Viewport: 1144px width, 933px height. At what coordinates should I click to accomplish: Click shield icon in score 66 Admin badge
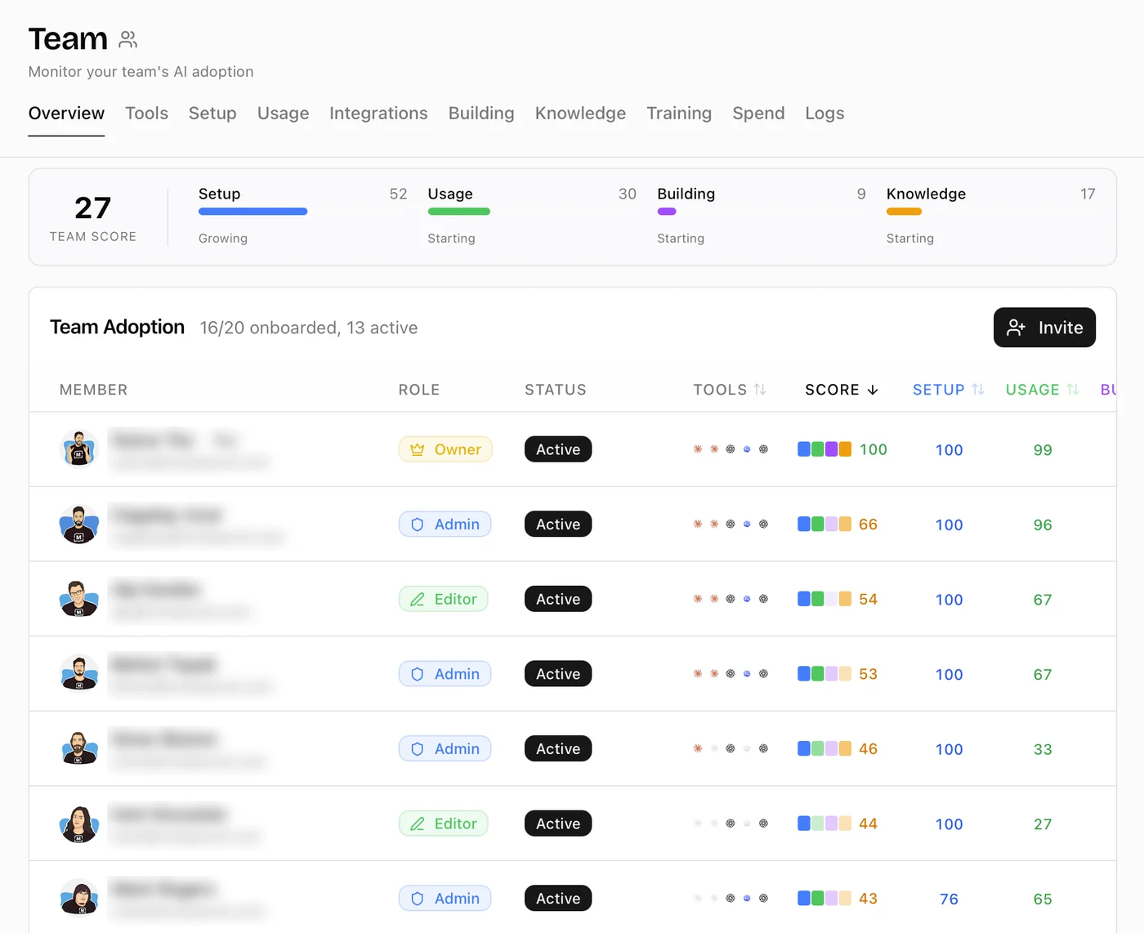click(x=418, y=525)
